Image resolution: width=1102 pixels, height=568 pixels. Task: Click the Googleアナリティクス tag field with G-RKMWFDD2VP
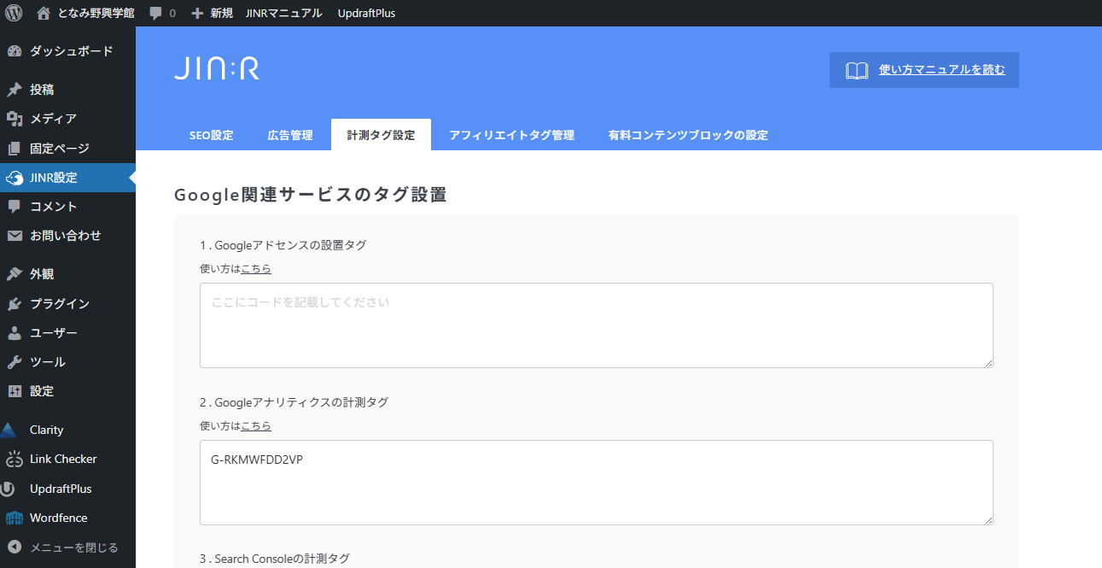596,483
